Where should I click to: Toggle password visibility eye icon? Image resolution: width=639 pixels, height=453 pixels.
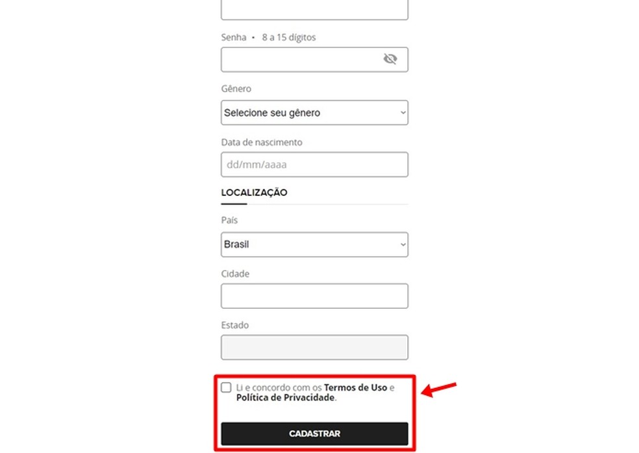[x=390, y=60]
